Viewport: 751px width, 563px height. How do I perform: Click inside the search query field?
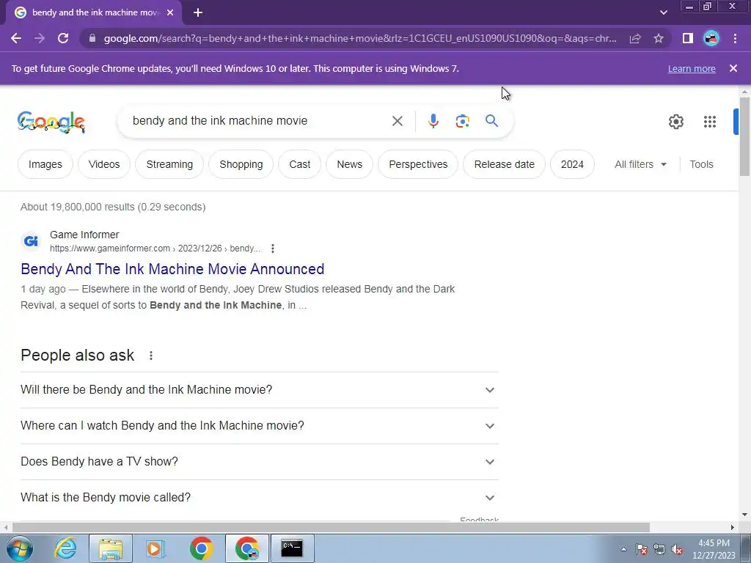259,121
